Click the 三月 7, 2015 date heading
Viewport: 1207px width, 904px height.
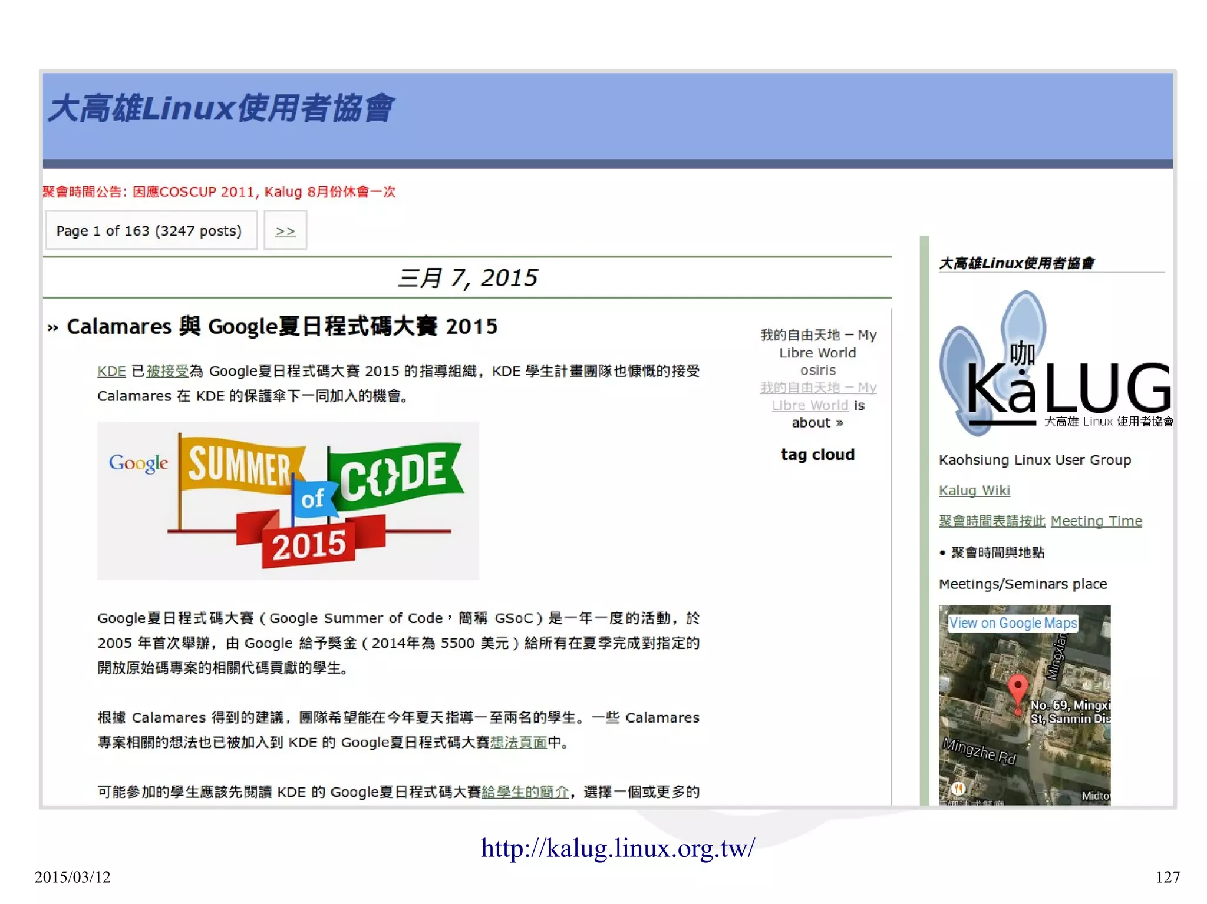[x=467, y=278]
